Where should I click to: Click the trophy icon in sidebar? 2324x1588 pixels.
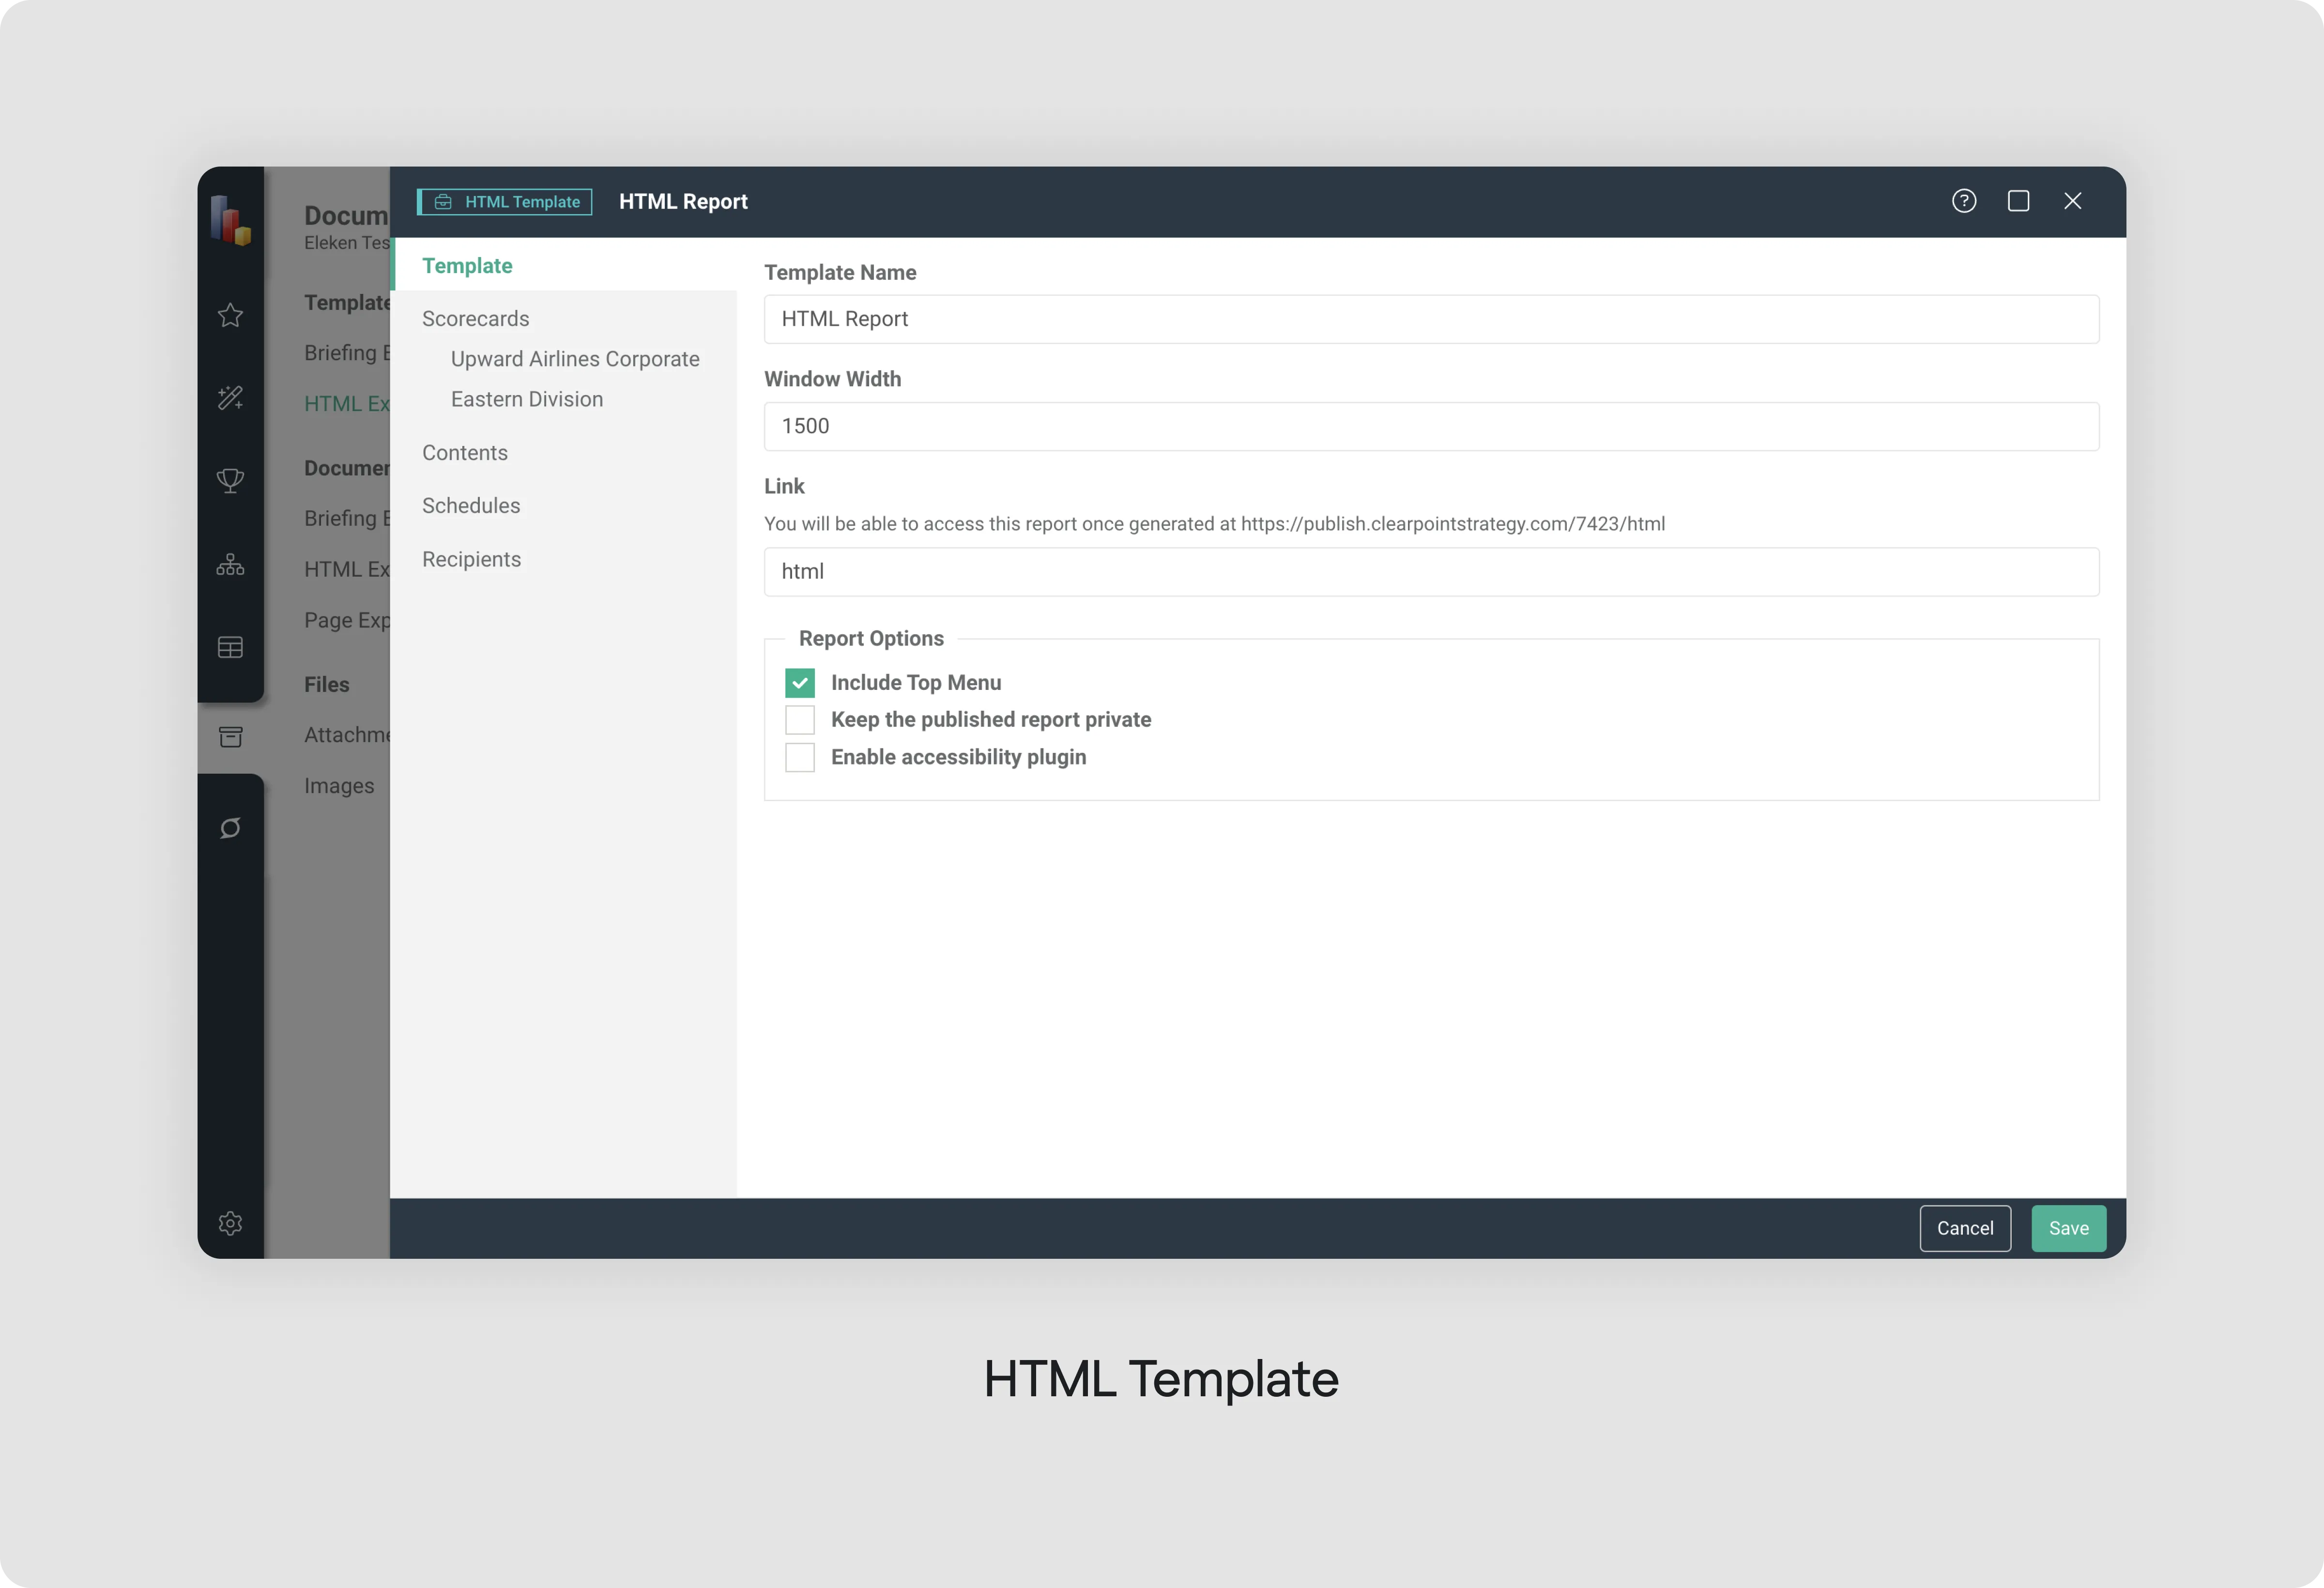click(x=230, y=481)
